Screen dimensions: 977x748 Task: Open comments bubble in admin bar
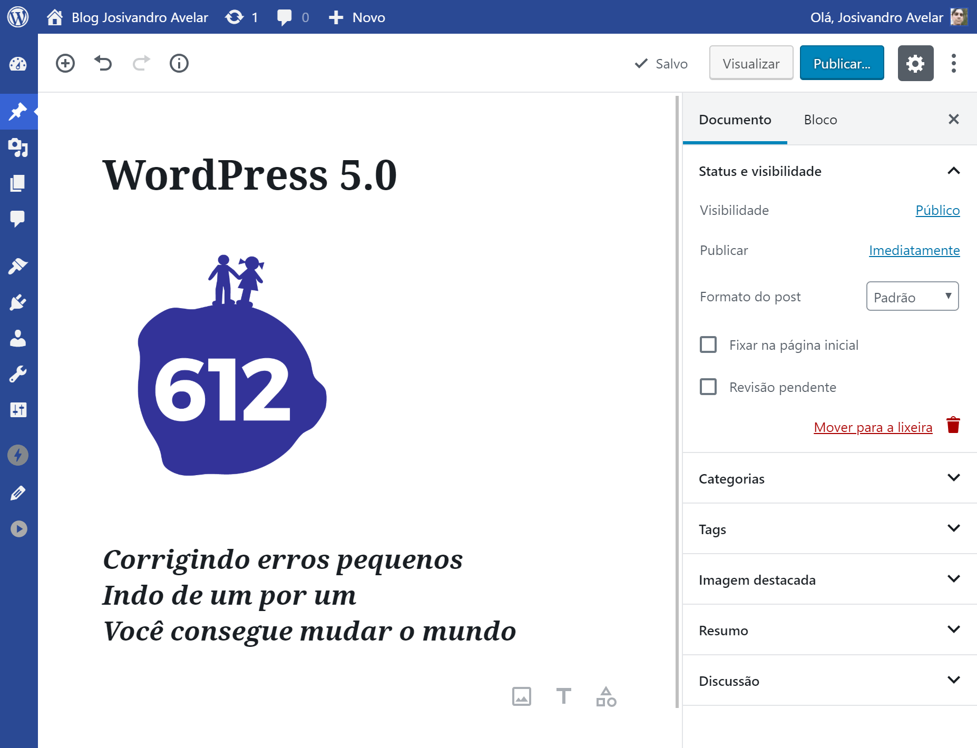tap(292, 17)
